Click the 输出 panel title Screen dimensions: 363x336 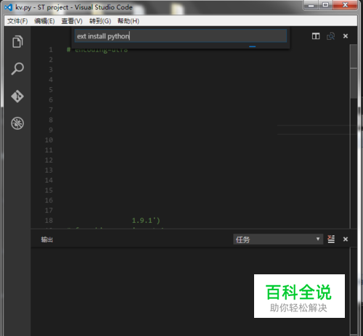47,239
